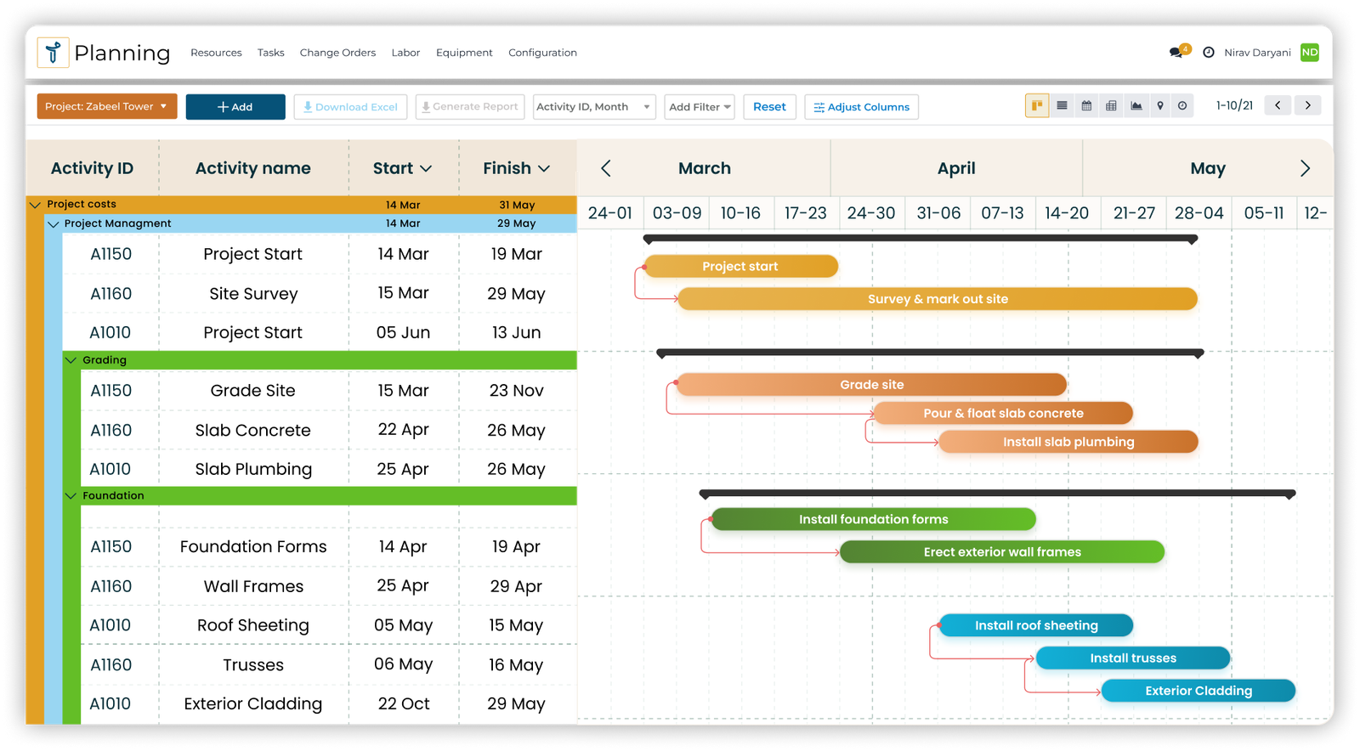
Task: Open the spreadsheet table view icon
Action: 1111,106
